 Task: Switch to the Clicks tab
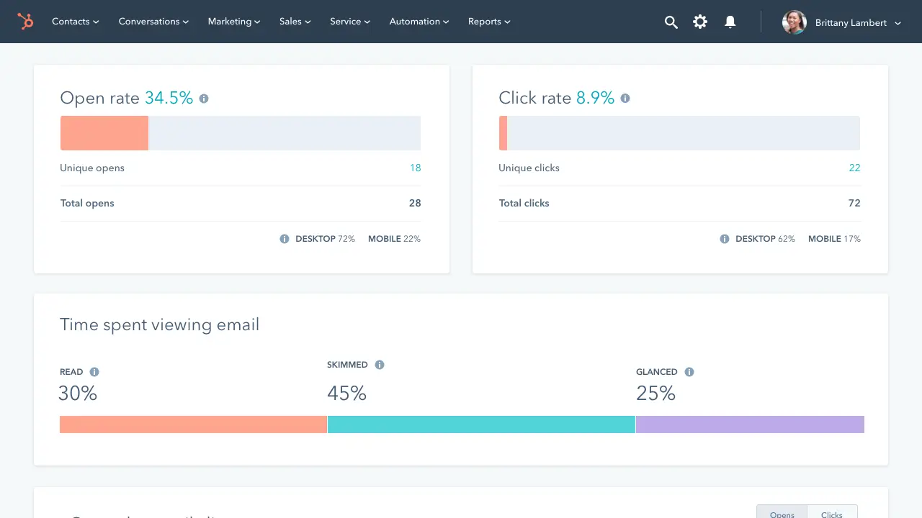click(832, 513)
